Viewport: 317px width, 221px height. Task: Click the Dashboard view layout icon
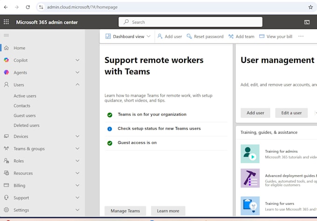point(108,36)
